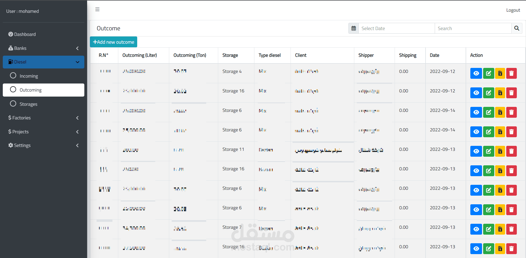The height and width of the screenshot is (258, 526).
Task: Delete the Storage 11 outcome row
Action: (x=511, y=151)
